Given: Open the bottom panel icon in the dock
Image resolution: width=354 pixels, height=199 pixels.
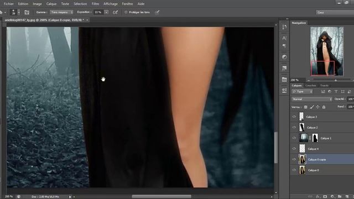Looking at the screenshot, I should point(284,90).
